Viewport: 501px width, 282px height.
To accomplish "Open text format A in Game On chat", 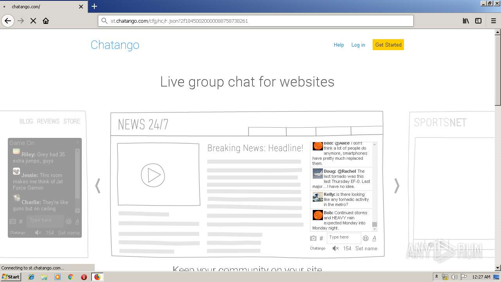I will (77, 221).
